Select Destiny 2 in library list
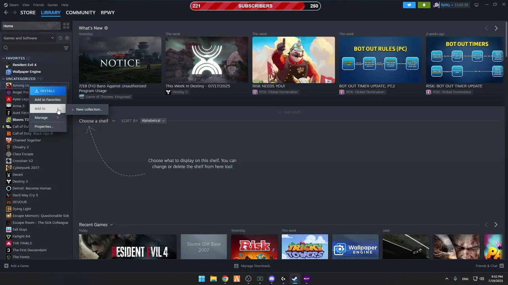The width and height of the screenshot is (508, 285). point(20,181)
